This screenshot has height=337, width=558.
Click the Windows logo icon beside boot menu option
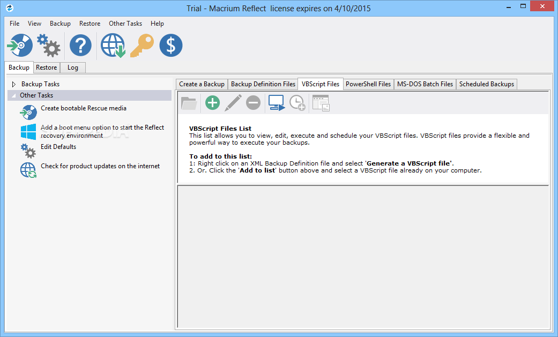28,132
